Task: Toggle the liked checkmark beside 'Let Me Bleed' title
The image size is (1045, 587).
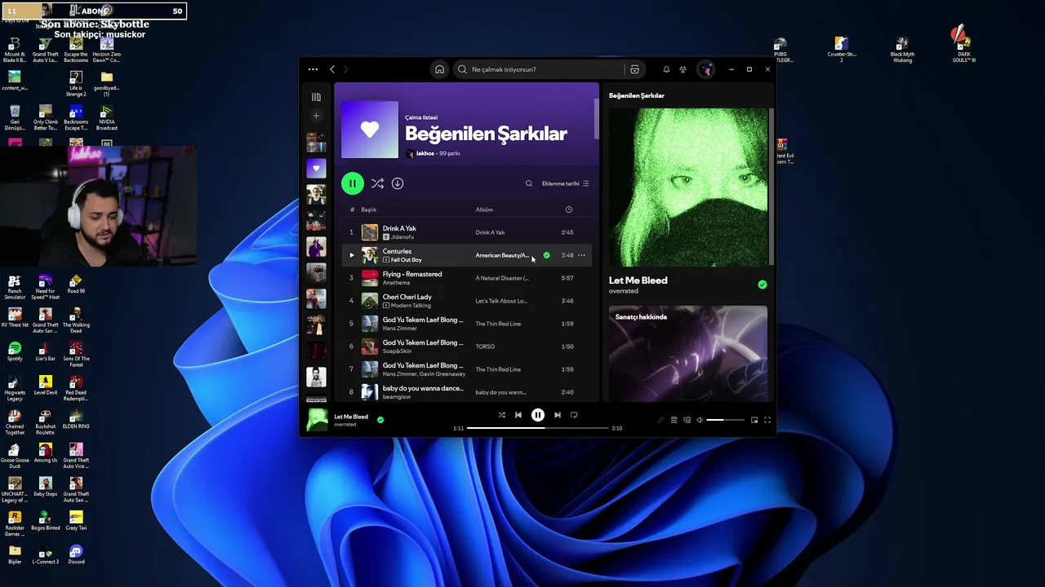Action: pyautogui.click(x=763, y=285)
